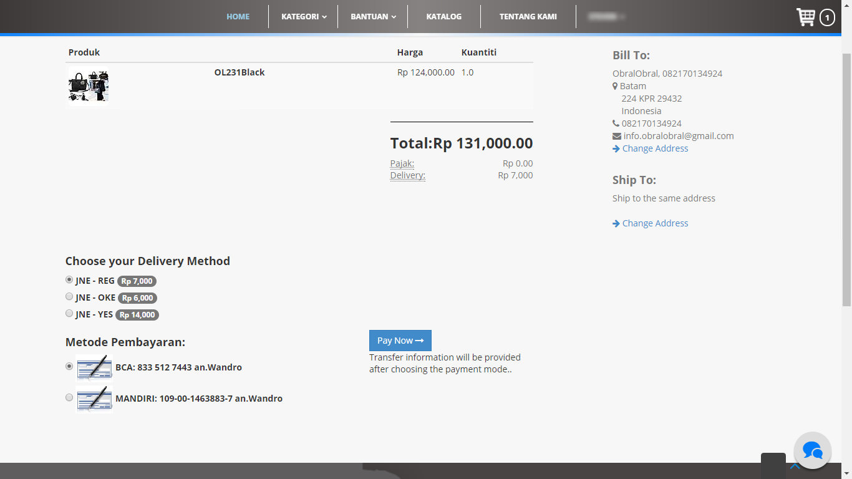Choose MANDIRI payment method radio
This screenshot has width=852, height=479.
[x=69, y=397]
